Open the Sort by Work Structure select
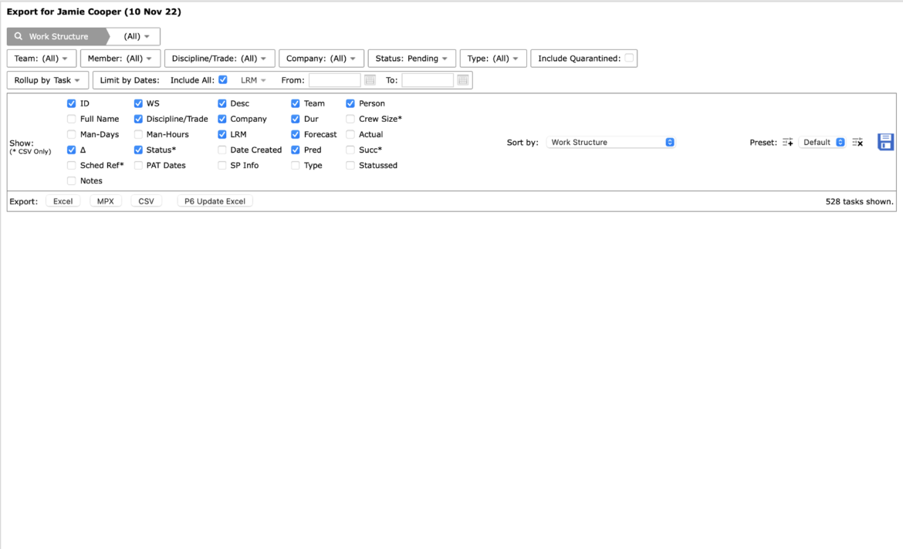The width and height of the screenshot is (903, 549). [610, 142]
